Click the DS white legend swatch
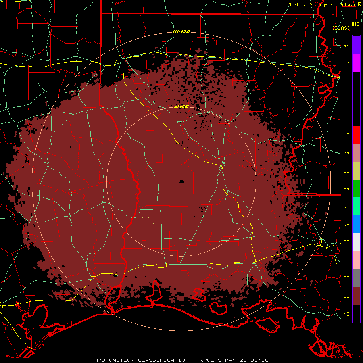Image resolution: width=363 pixels, height=363 pixels. point(356,242)
